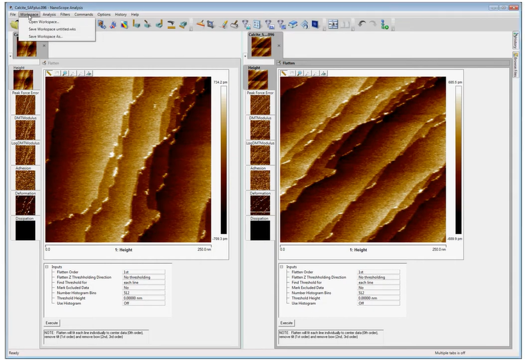Click second icon in left image toolbar

[57, 73]
